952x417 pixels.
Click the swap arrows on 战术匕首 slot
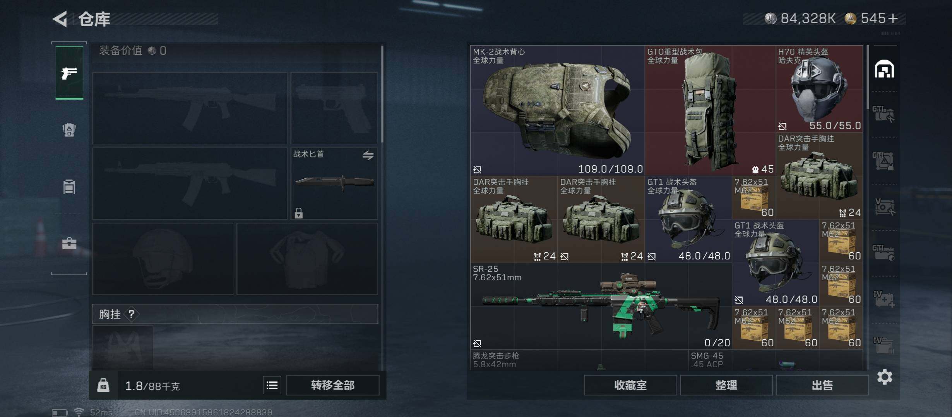click(368, 155)
